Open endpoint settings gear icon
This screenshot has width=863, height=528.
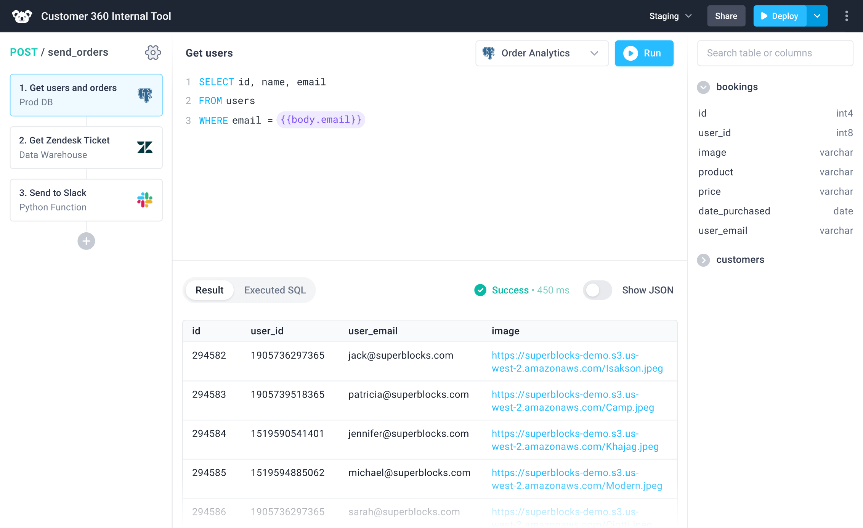pyautogui.click(x=153, y=52)
